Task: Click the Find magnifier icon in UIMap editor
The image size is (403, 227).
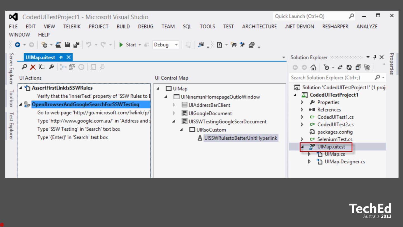Action: pyautogui.click(x=25, y=67)
